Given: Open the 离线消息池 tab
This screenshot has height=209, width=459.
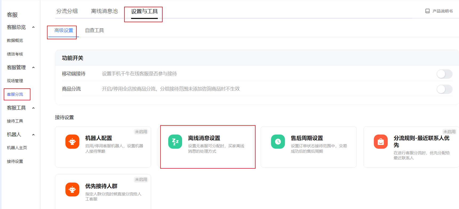Looking at the screenshot, I should click(x=104, y=11).
